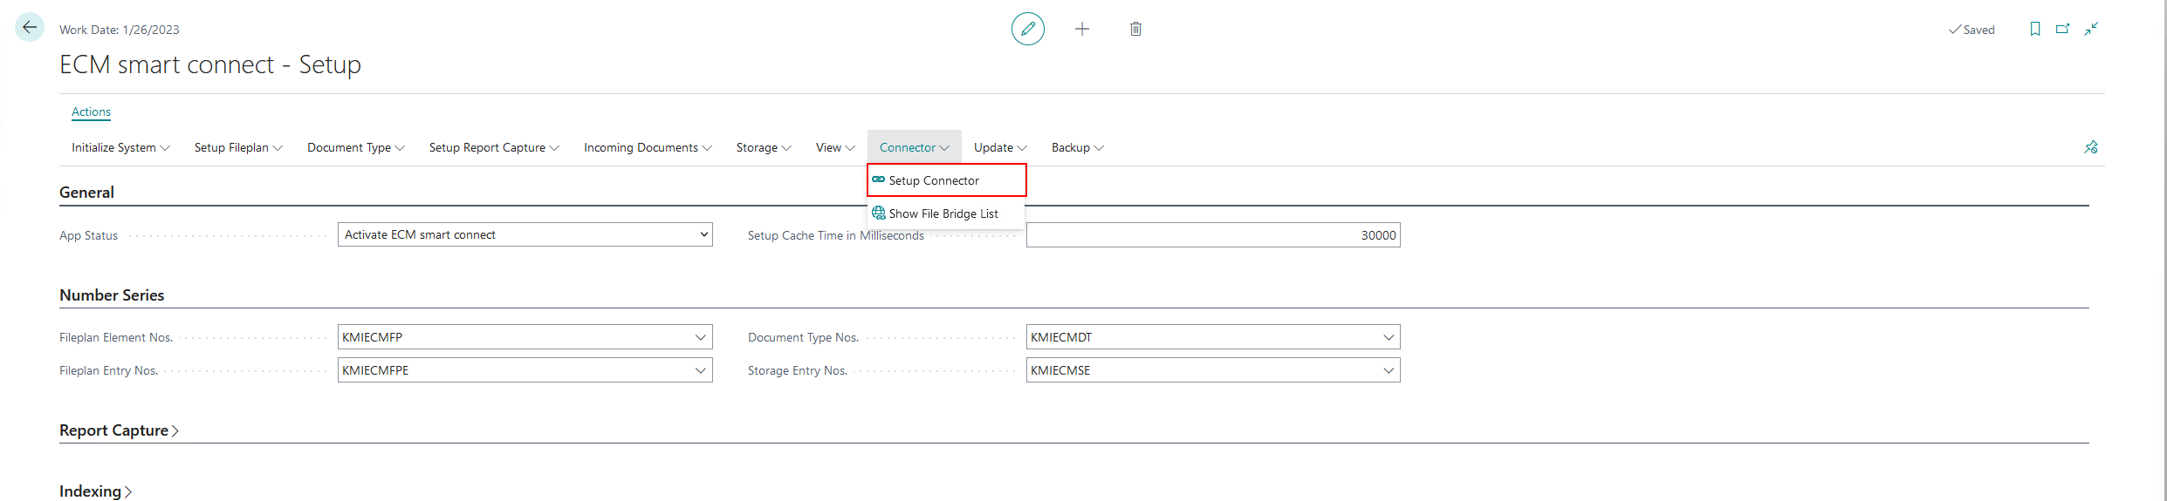The image size is (2167, 501).
Task: Click the collapse page arrows icon
Action: [2091, 29]
